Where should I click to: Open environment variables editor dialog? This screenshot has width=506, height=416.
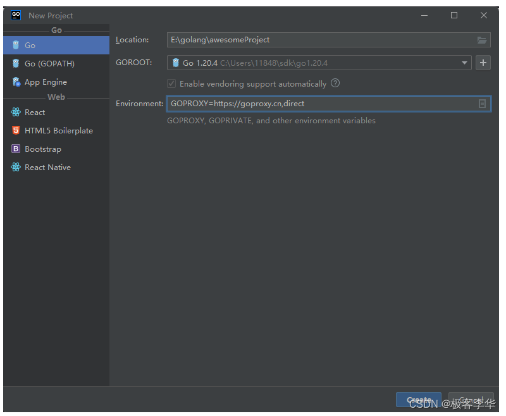[x=482, y=104]
